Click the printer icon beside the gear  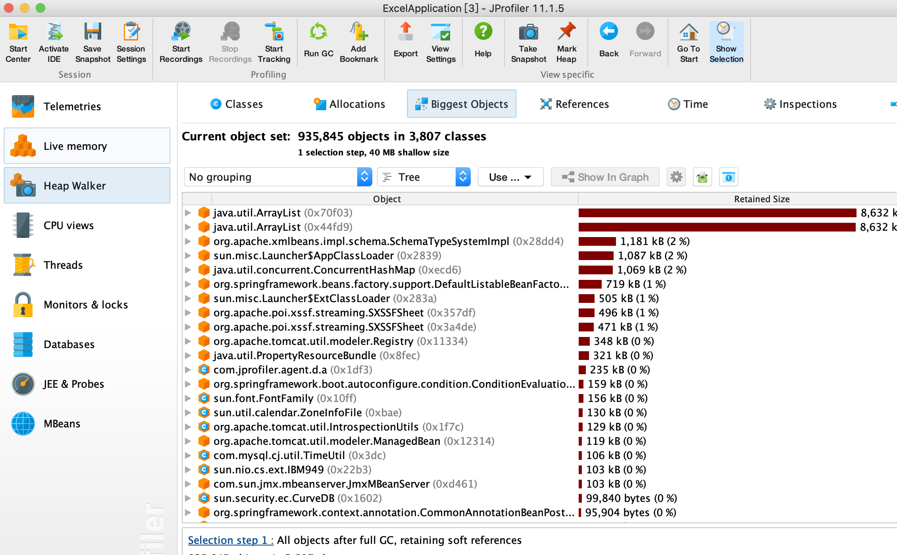[x=702, y=177]
